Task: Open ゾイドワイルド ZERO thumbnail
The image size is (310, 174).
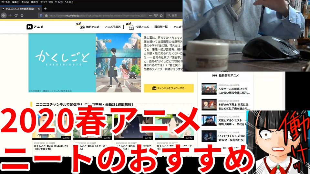Action: 209,136
